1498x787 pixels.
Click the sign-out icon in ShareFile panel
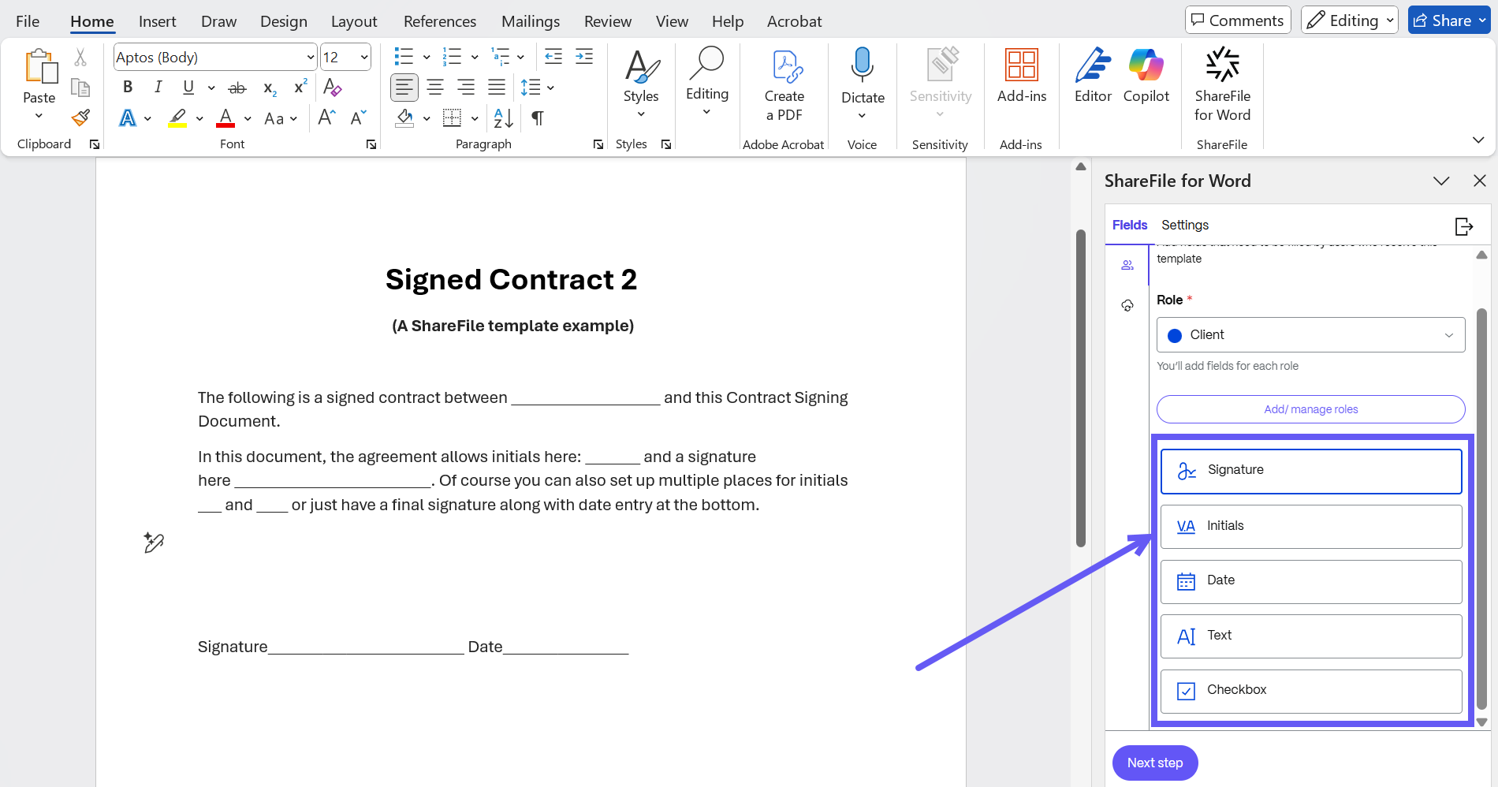click(x=1463, y=226)
